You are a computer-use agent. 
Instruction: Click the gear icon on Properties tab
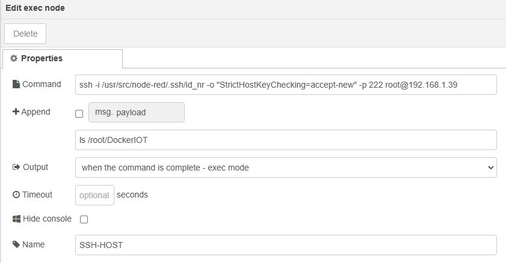point(14,59)
